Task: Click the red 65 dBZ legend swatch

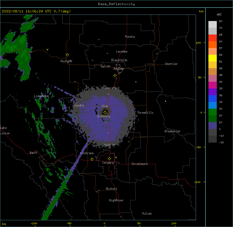Action: click(212, 38)
